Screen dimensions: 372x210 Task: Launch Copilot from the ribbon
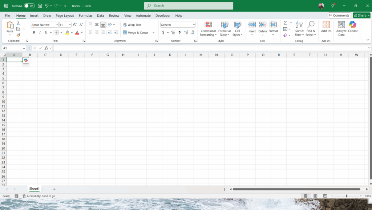[353, 28]
